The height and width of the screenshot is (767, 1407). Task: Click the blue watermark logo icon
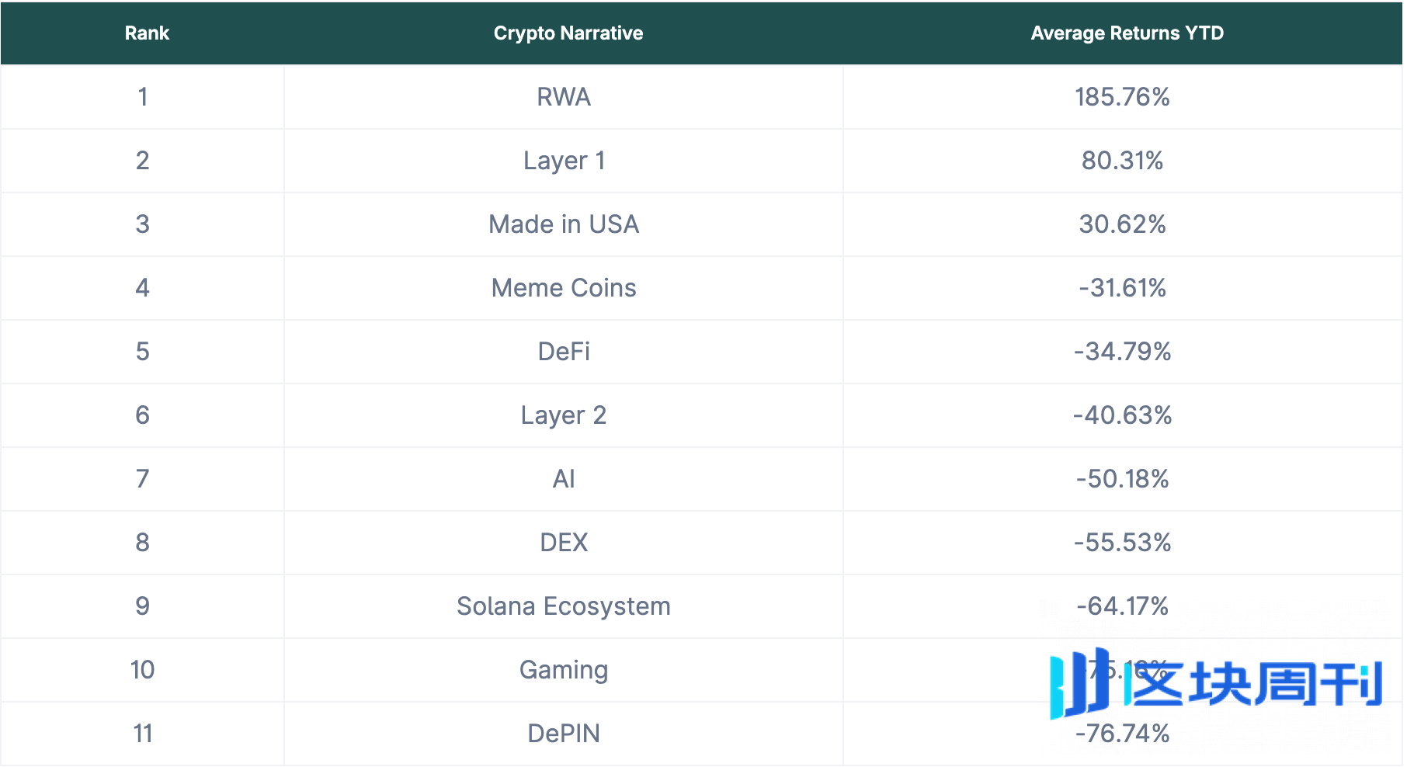click(1079, 683)
